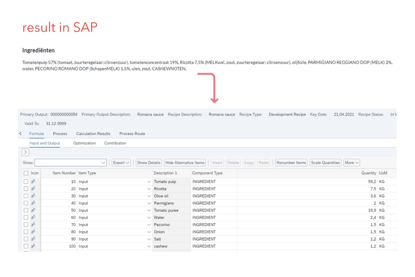Viewport: 415px width, 277px height.
Task: Open the Show dropdown list
Action: click(103, 163)
